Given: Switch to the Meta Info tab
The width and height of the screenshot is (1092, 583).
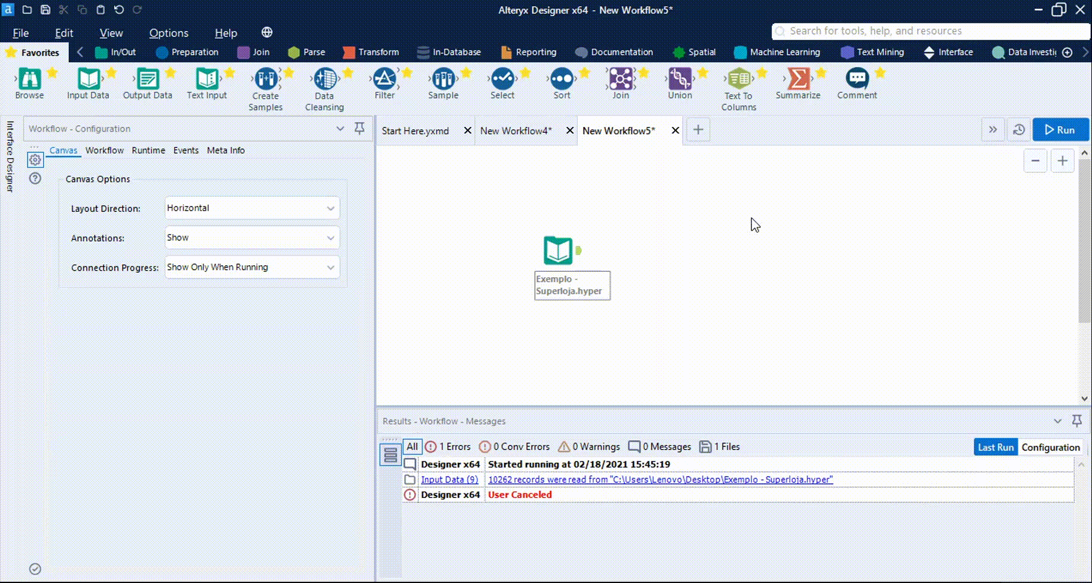Looking at the screenshot, I should coord(226,150).
